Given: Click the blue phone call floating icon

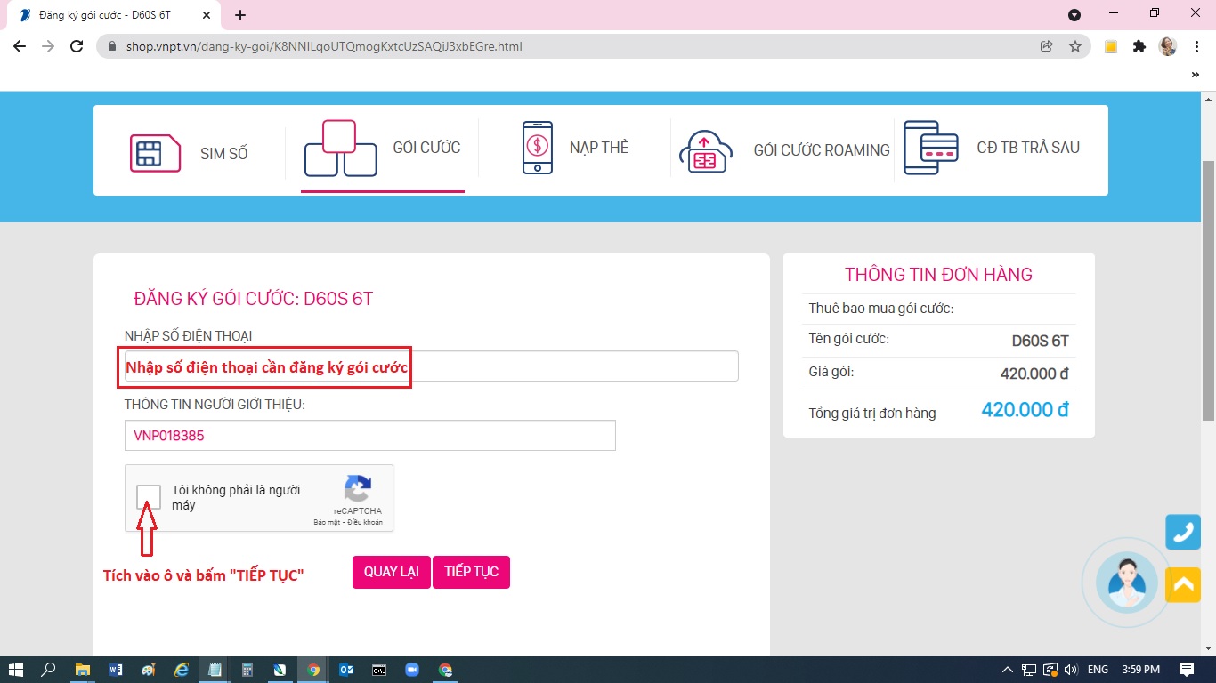Looking at the screenshot, I should pyautogui.click(x=1183, y=532).
